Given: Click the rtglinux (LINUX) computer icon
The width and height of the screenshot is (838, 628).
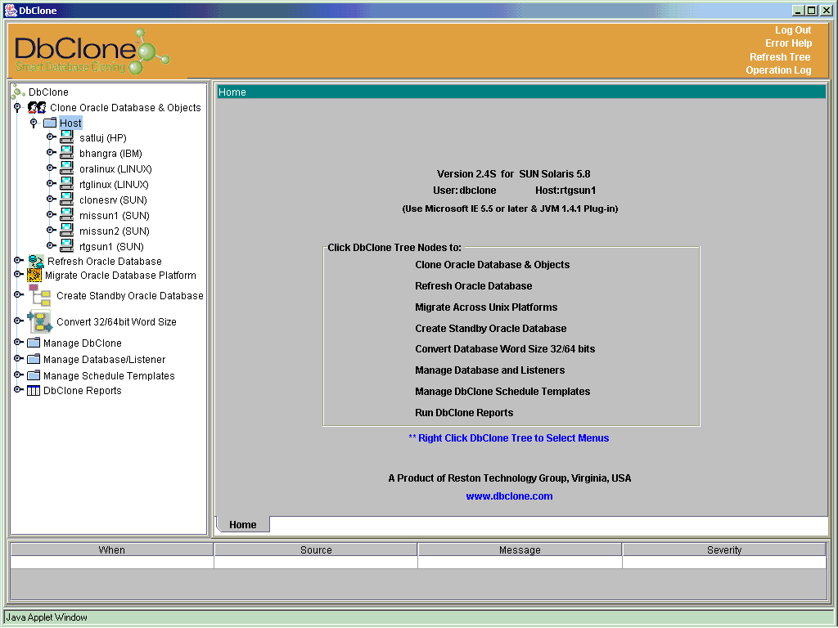Looking at the screenshot, I should click(x=66, y=184).
